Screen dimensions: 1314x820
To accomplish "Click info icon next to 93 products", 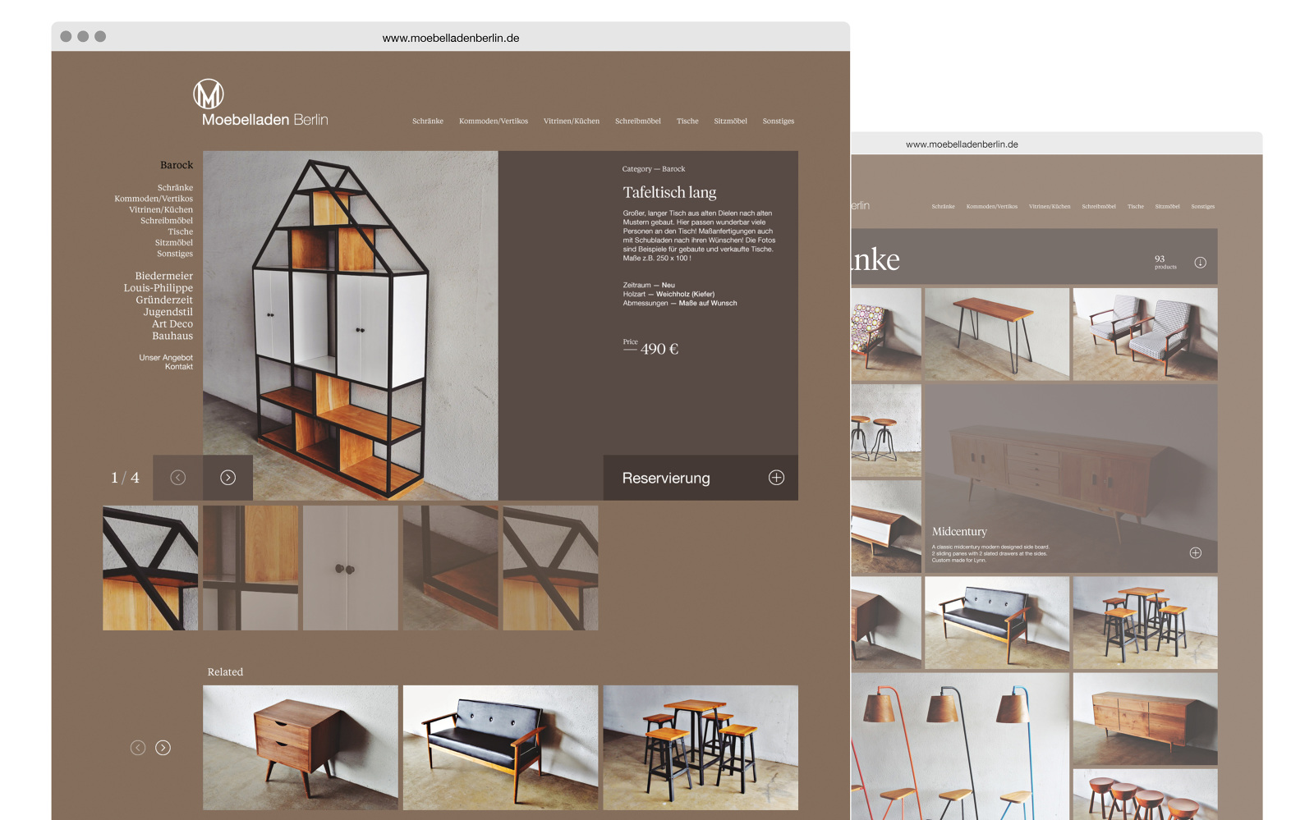I will [x=1200, y=263].
